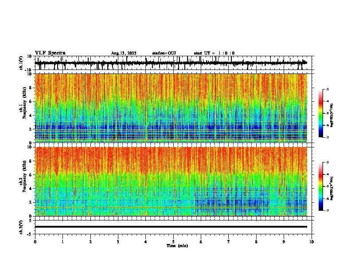Click time axis tick label "6"

click(201, 242)
